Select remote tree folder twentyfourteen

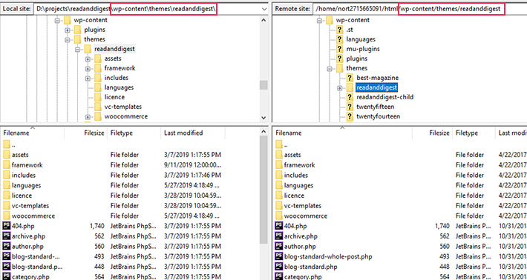(x=378, y=117)
